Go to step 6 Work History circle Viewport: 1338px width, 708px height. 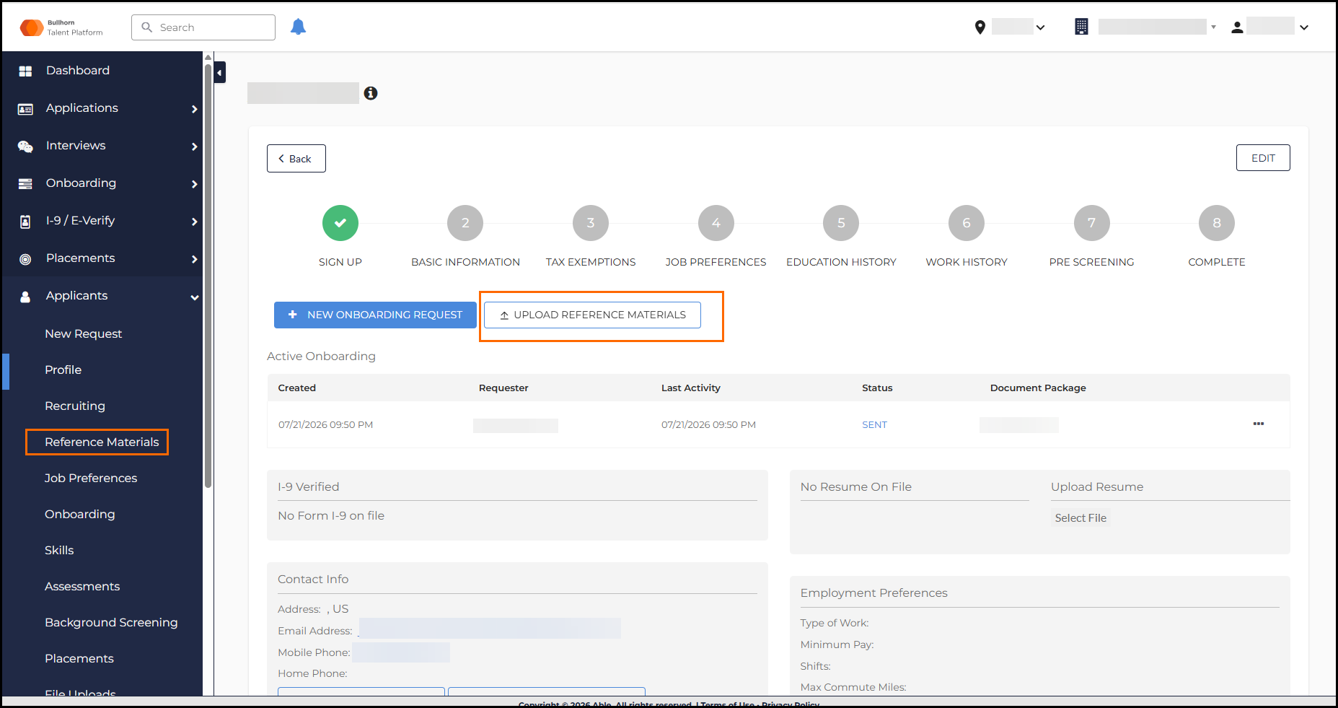967,223
